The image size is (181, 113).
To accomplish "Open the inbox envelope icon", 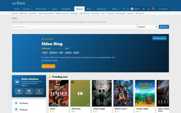I will tap(148, 9).
